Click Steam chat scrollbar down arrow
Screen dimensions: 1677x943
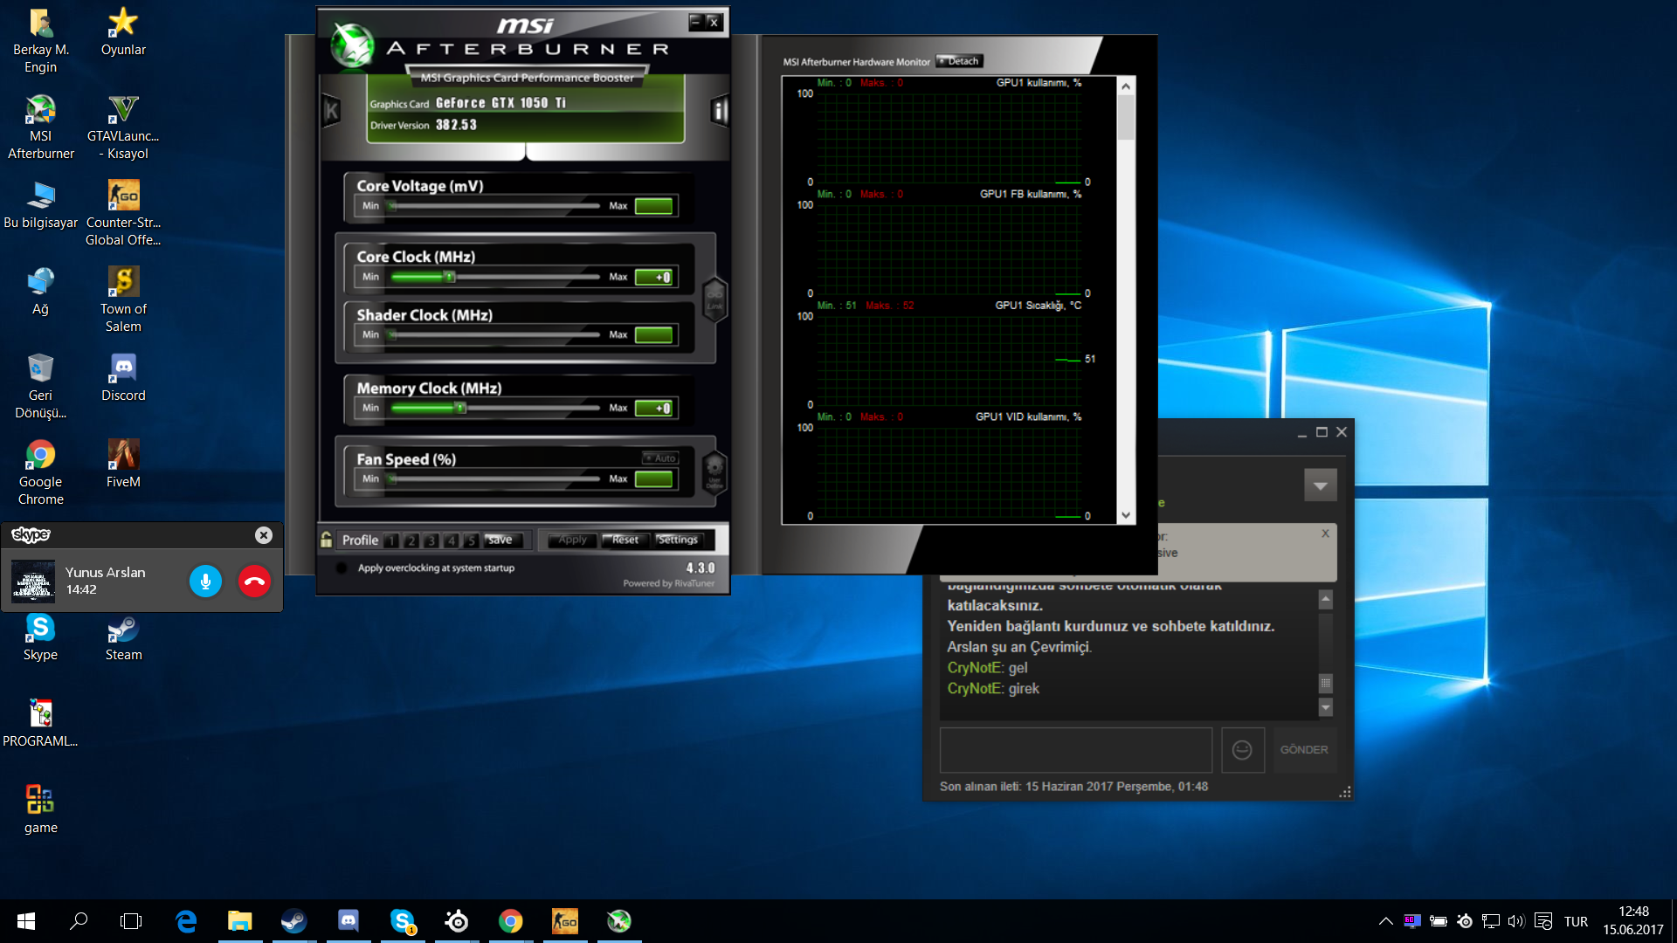(x=1325, y=707)
